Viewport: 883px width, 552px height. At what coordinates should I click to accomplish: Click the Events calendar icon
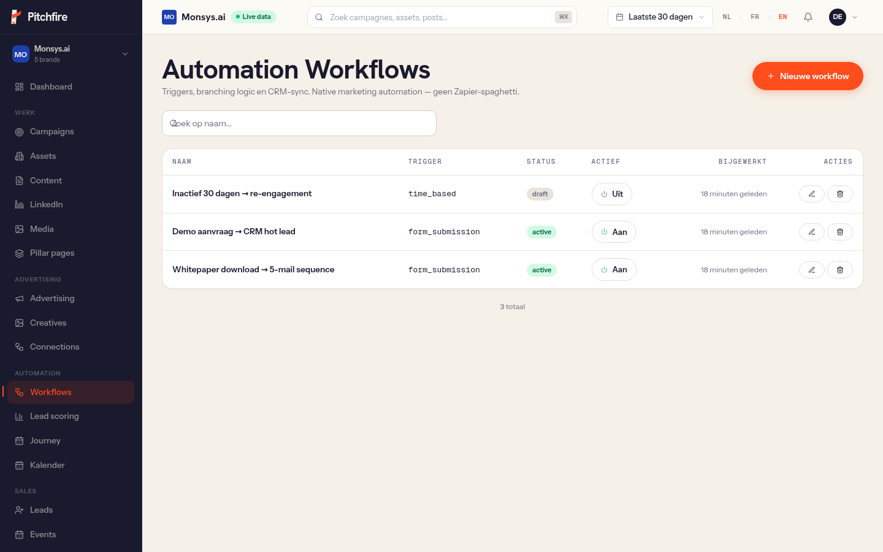pyautogui.click(x=20, y=535)
